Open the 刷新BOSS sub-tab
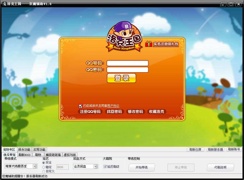The image size is (244, 180). point(25,155)
